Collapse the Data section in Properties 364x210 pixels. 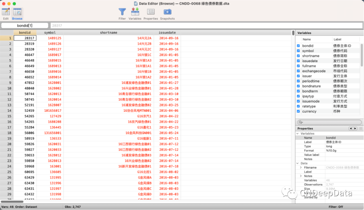point(298,163)
